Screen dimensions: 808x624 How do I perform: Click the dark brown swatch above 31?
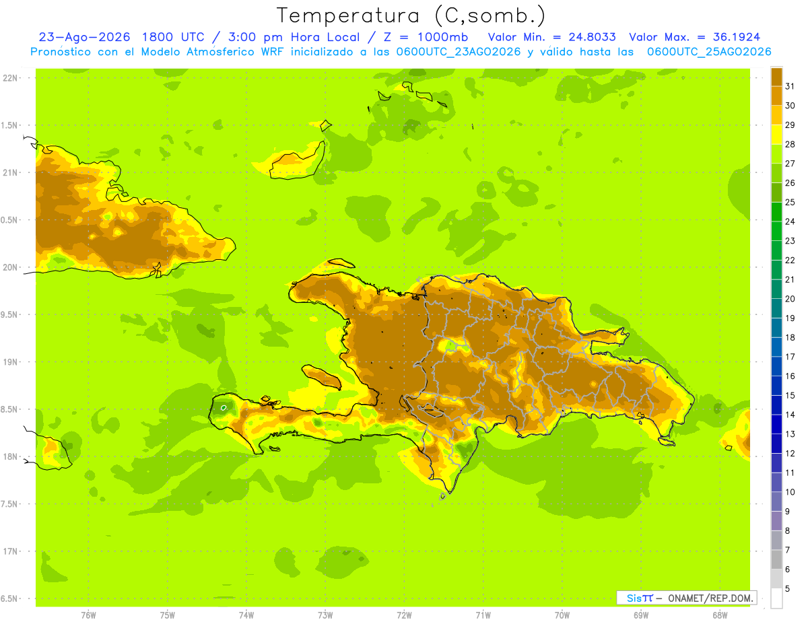pos(776,76)
